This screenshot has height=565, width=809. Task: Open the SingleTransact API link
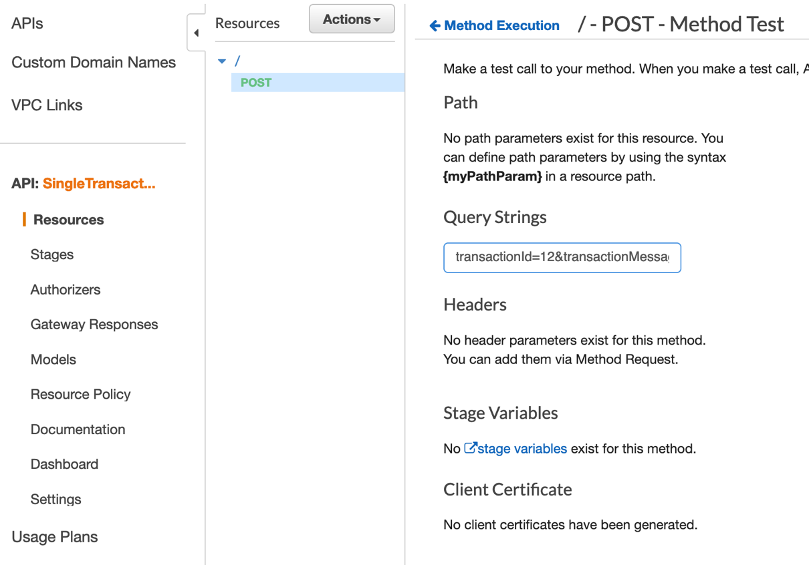click(x=99, y=184)
